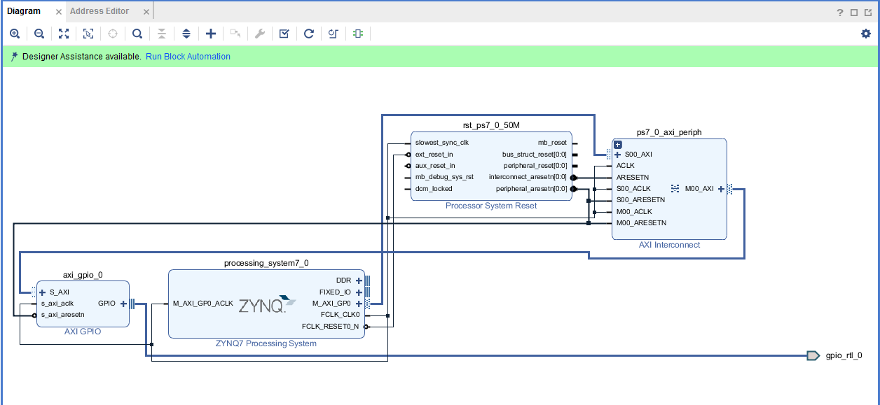880x405 pixels.
Task: Expand the ps7_0_axi_periph block hierarchy
Action: pos(618,144)
